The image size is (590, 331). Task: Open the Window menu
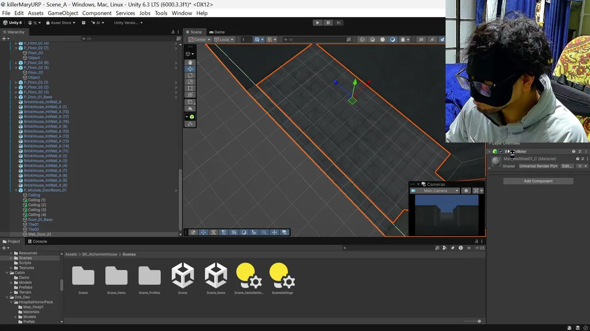pyautogui.click(x=182, y=13)
